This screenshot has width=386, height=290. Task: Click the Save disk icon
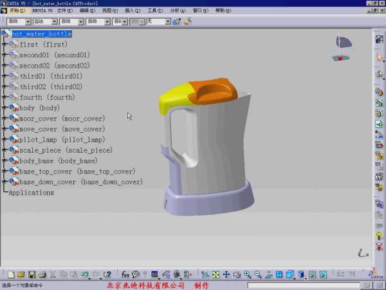[x=32, y=275]
